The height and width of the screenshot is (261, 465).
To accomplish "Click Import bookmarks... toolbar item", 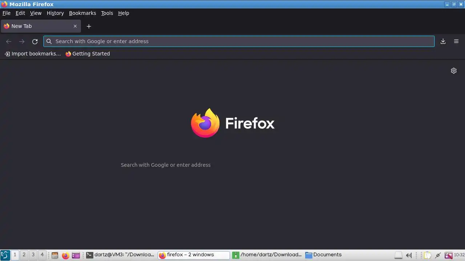I will tap(33, 54).
